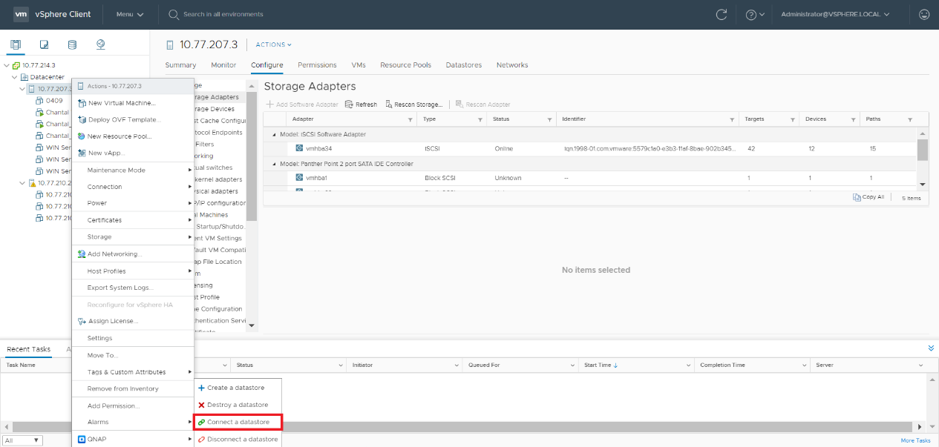Viewport: 939px width, 447px height.
Task: Expand the vSphere Client Menu dropdown
Action: [x=130, y=14]
